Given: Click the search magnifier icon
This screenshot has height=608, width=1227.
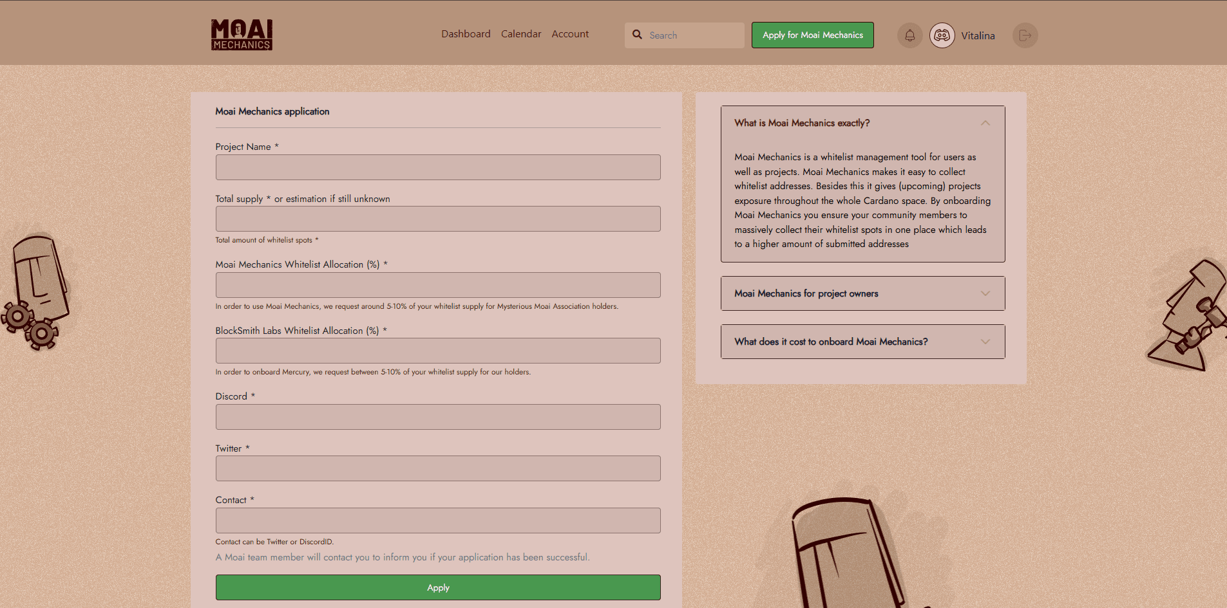Looking at the screenshot, I should pyautogui.click(x=637, y=35).
